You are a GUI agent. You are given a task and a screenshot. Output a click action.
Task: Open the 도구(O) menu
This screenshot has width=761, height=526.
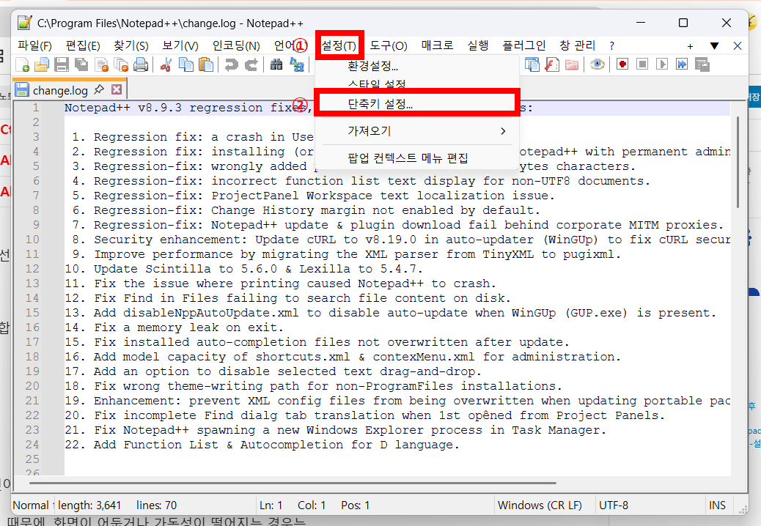tap(389, 45)
